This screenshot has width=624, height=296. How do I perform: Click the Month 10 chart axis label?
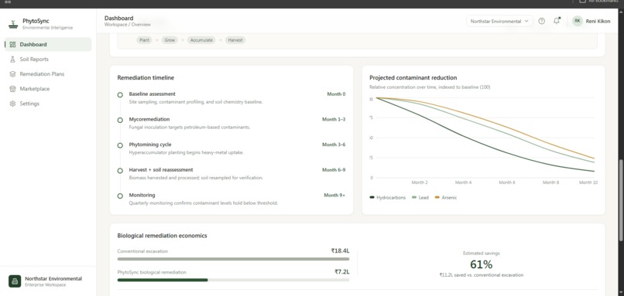588,182
